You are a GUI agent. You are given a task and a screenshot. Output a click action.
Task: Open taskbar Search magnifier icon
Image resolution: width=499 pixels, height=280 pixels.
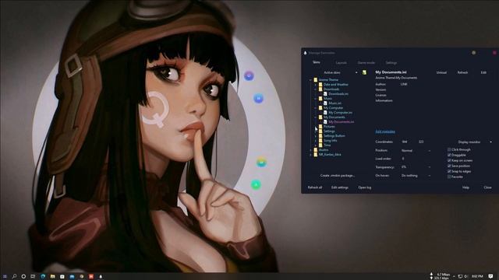pos(14,277)
